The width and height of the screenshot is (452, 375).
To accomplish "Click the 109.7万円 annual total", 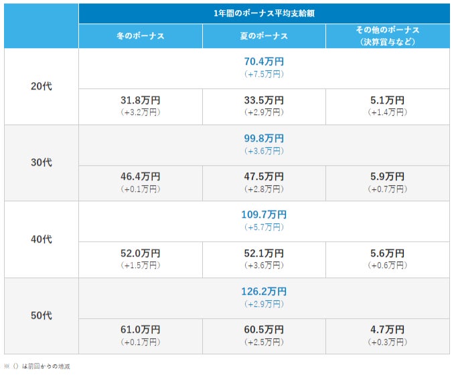I will click(x=264, y=215).
